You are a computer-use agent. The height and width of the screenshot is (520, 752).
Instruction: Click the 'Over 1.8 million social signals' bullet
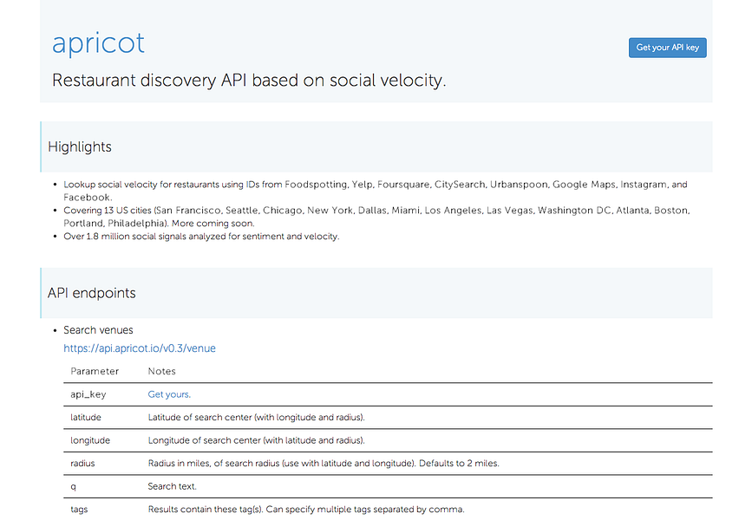point(201,237)
